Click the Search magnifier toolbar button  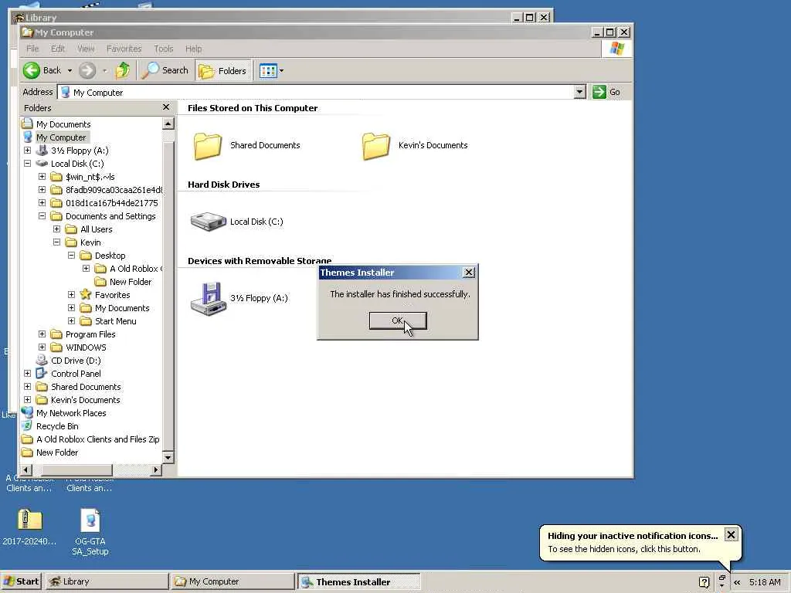click(165, 70)
